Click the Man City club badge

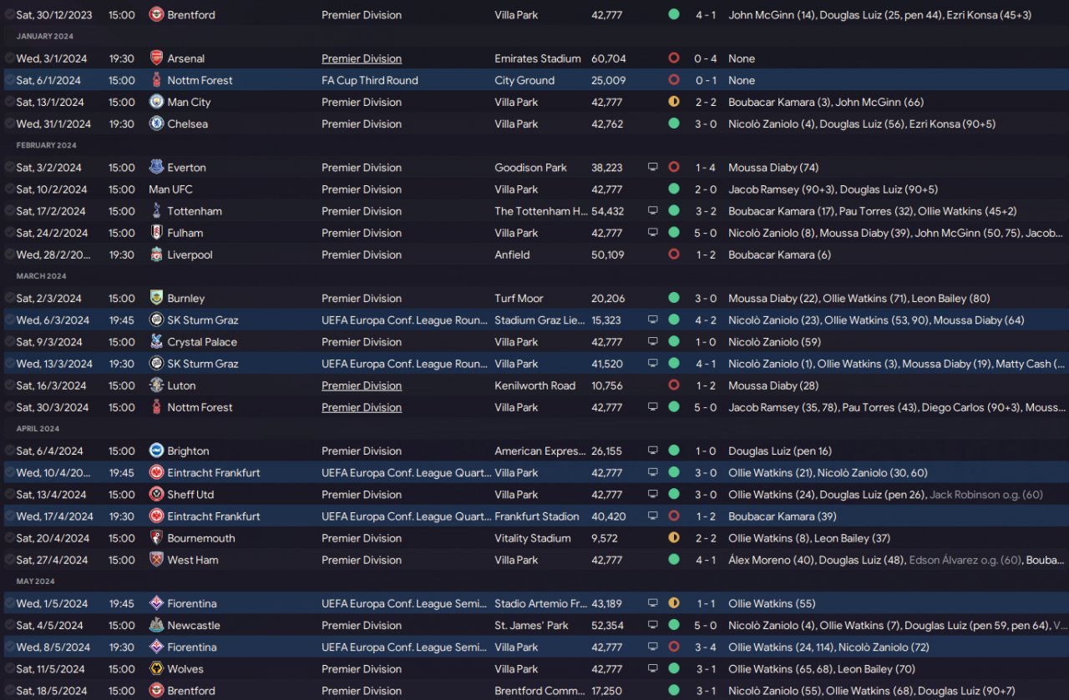pos(156,102)
